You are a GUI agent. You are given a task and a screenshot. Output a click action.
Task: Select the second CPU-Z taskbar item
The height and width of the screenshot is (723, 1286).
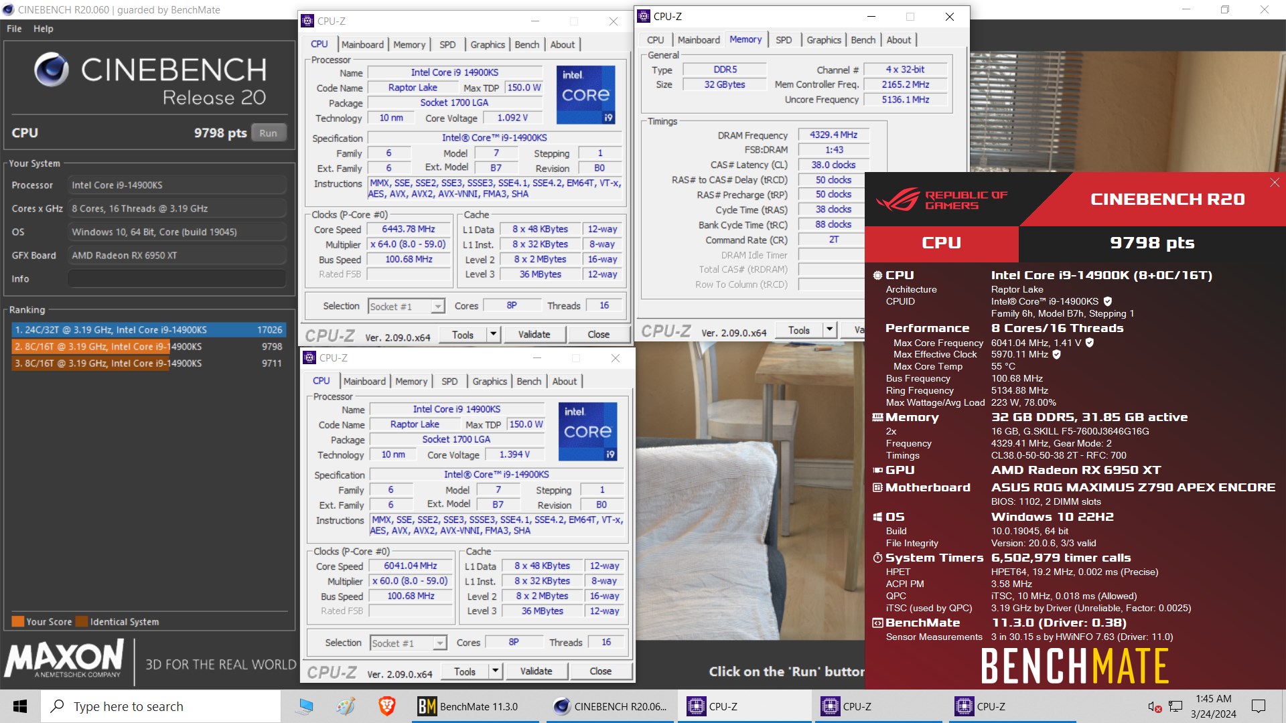tap(879, 706)
